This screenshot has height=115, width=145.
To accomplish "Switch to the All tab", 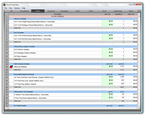I will click(11, 11).
